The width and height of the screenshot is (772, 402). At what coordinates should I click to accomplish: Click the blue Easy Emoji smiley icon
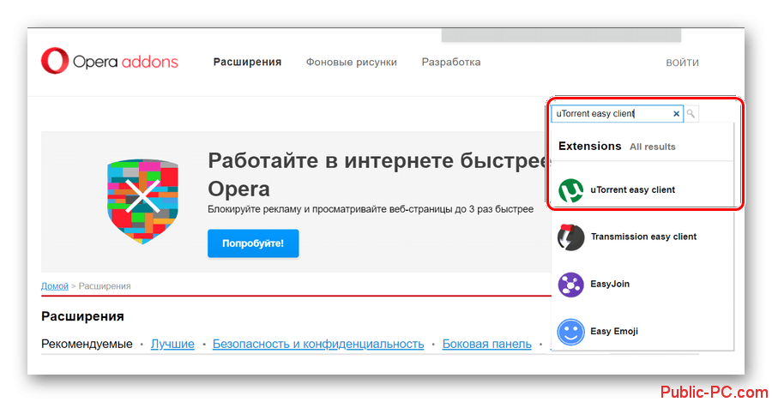click(570, 331)
